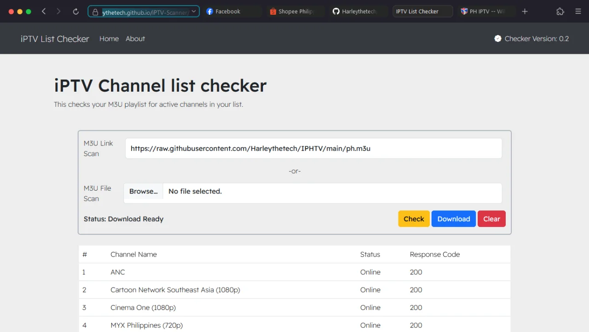
Task: Select the ANC channel row
Action: pos(294,272)
